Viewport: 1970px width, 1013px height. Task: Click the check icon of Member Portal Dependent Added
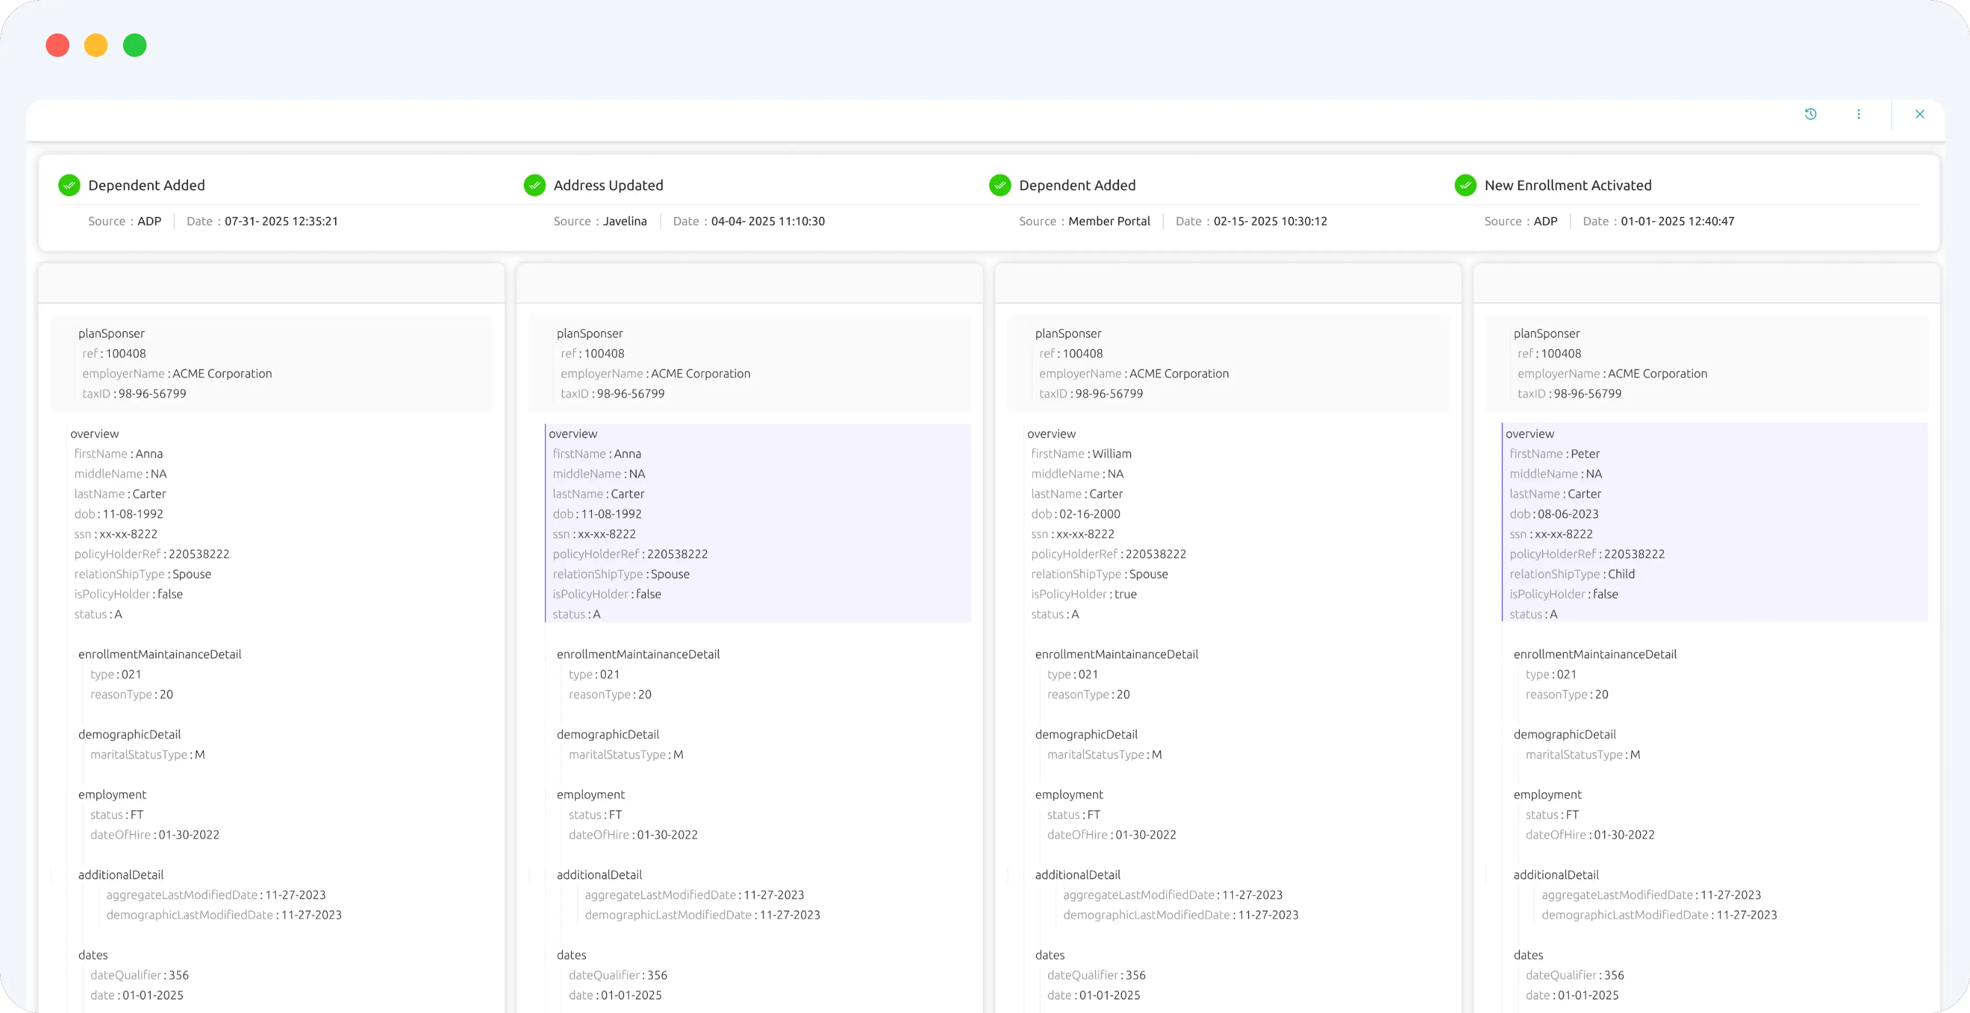999,185
